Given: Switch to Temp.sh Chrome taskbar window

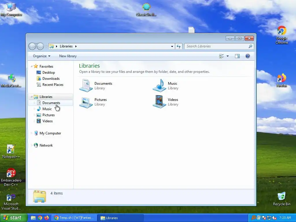Looking at the screenshot, I should pyautogui.click(x=74, y=218).
